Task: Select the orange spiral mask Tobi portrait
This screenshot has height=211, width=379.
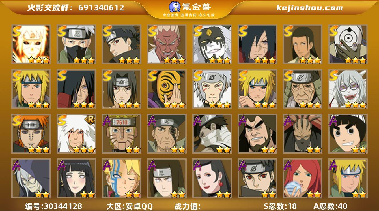Action: pos(167,89)
